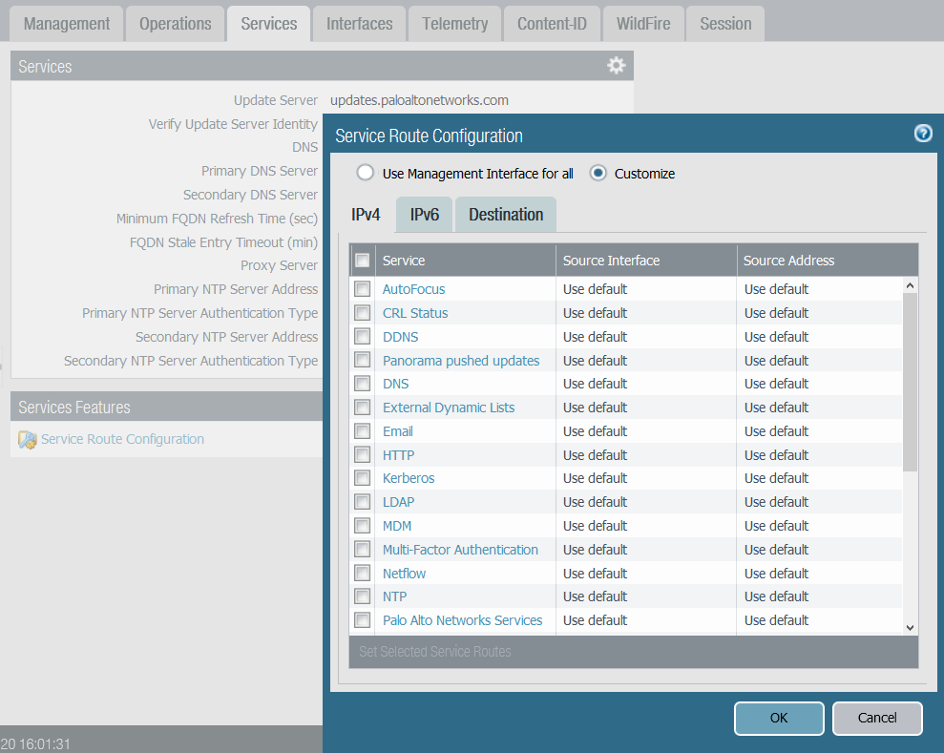Viewport: 944px width, 753px height.
Task: Tick the Netflow service checkbox
Action: coord(362,573)
